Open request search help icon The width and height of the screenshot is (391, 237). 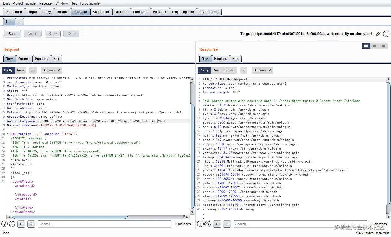pos(5,224)
